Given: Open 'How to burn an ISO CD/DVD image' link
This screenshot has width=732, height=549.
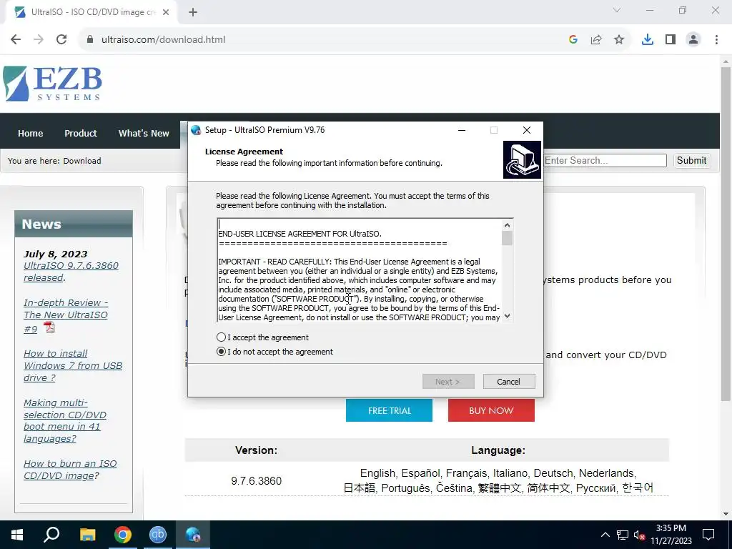Looking at the screenshot, I should coord(70,470).
